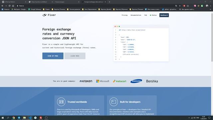This screenshot has height=120, width=213.
Task: Reload the Fixer page
Action: point(10,6)
